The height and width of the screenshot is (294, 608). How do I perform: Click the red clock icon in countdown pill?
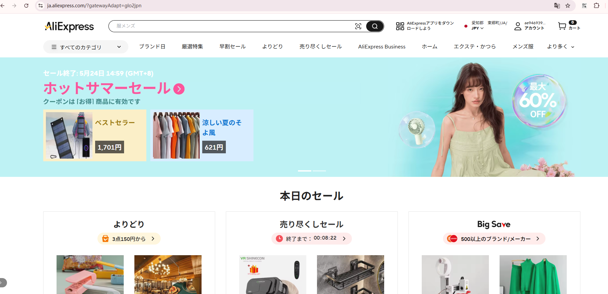pos(279,239)
